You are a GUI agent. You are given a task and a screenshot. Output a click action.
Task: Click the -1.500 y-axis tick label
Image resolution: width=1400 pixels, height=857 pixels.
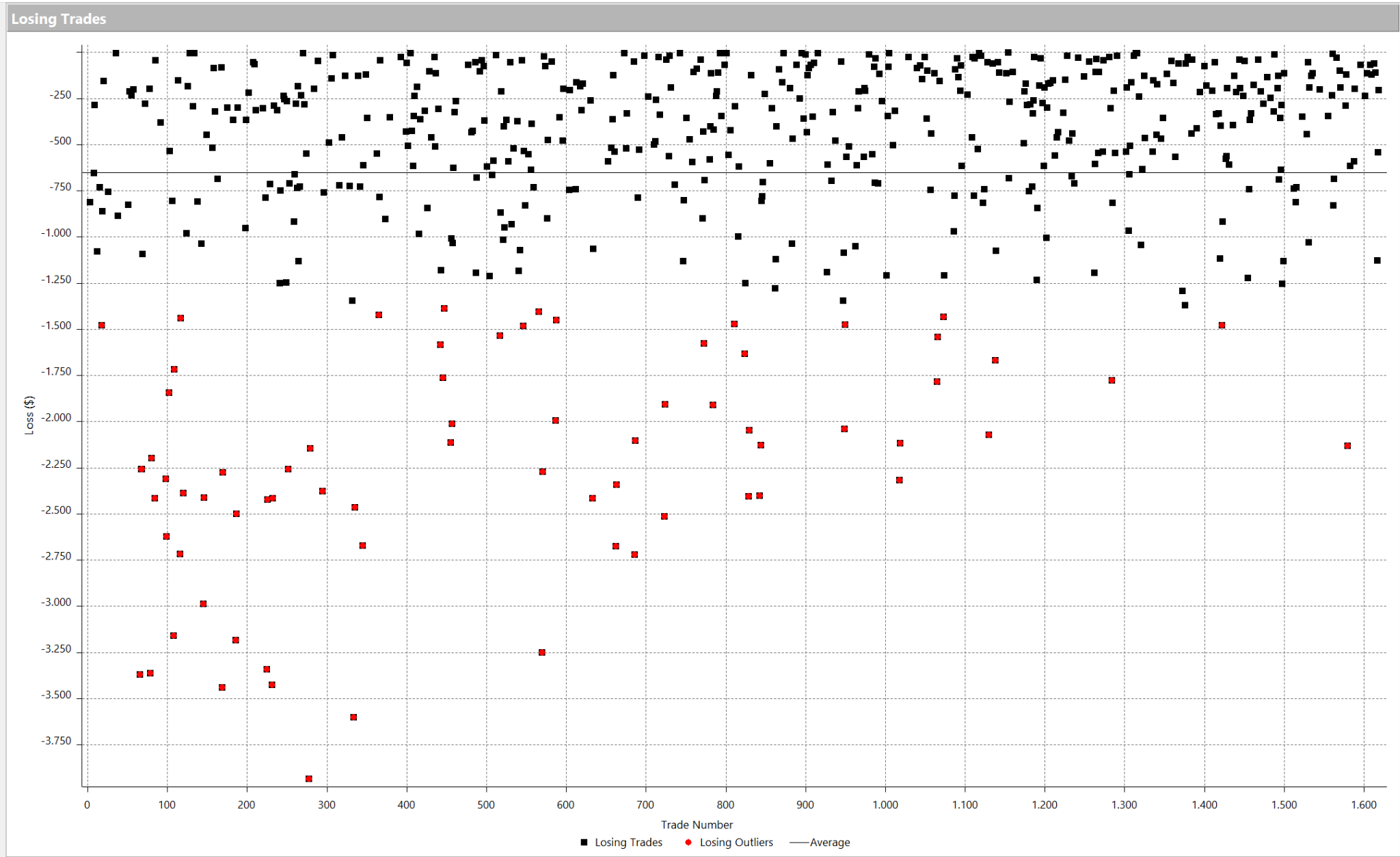[x=56, y=326]
